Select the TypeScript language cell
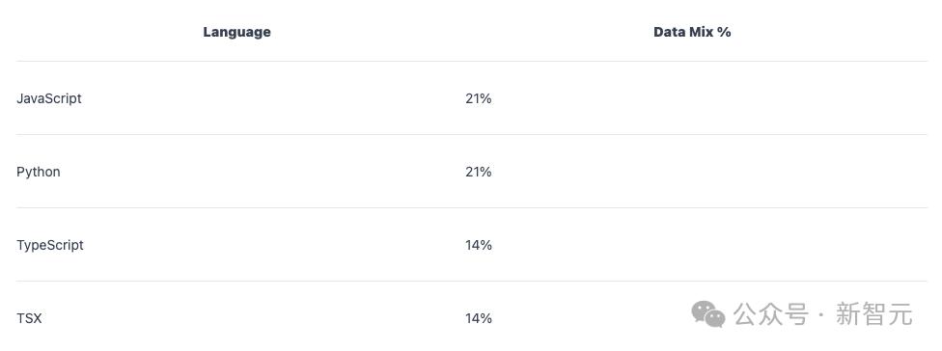This screenshot has height=351, width=942. click(x=50, y=245)
